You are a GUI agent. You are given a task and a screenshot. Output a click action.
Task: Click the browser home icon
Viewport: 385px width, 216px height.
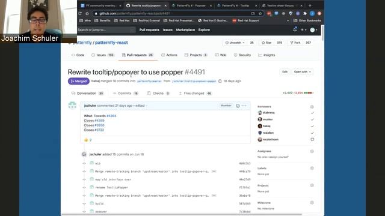tap(87, 13)
